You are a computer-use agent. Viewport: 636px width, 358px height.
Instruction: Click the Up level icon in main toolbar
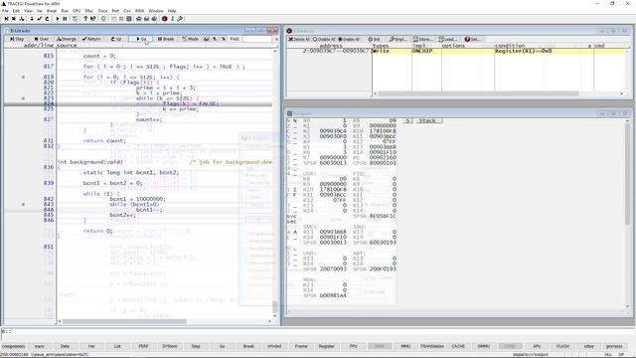click(47, 19)
